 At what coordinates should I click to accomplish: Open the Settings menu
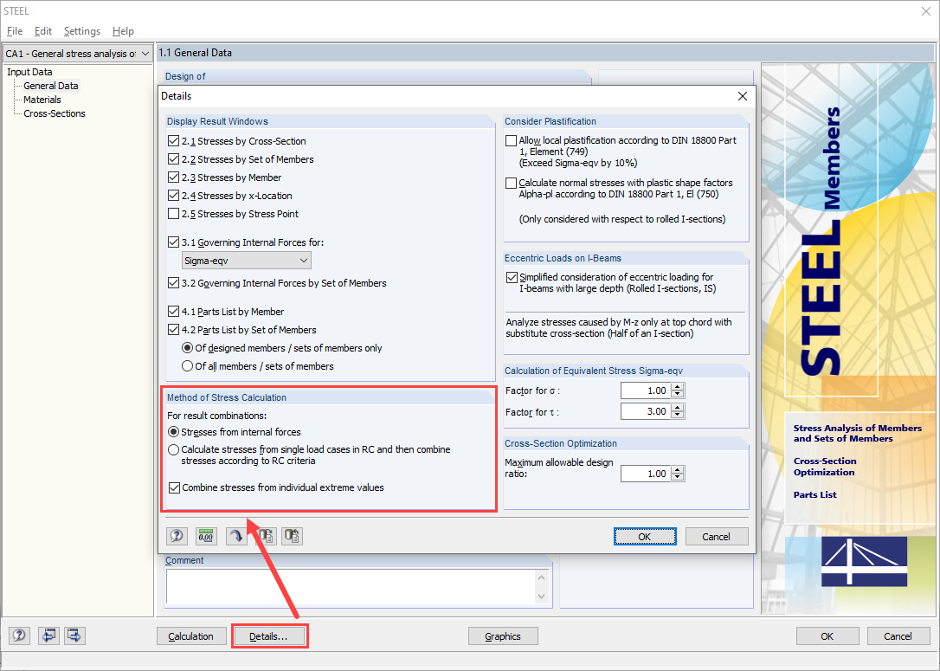(82, 31)
